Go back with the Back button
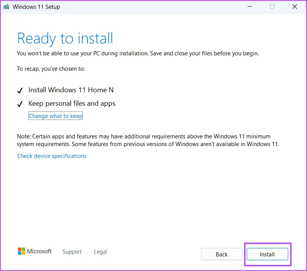This screenshot has height=271, width=307. point(222,254)
